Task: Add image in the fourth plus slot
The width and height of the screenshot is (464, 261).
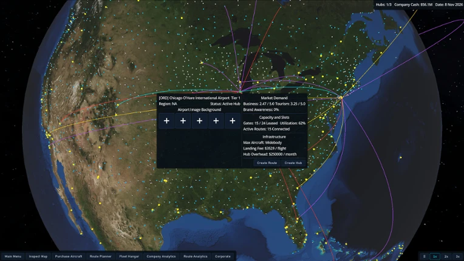Action: pos(216,121)
